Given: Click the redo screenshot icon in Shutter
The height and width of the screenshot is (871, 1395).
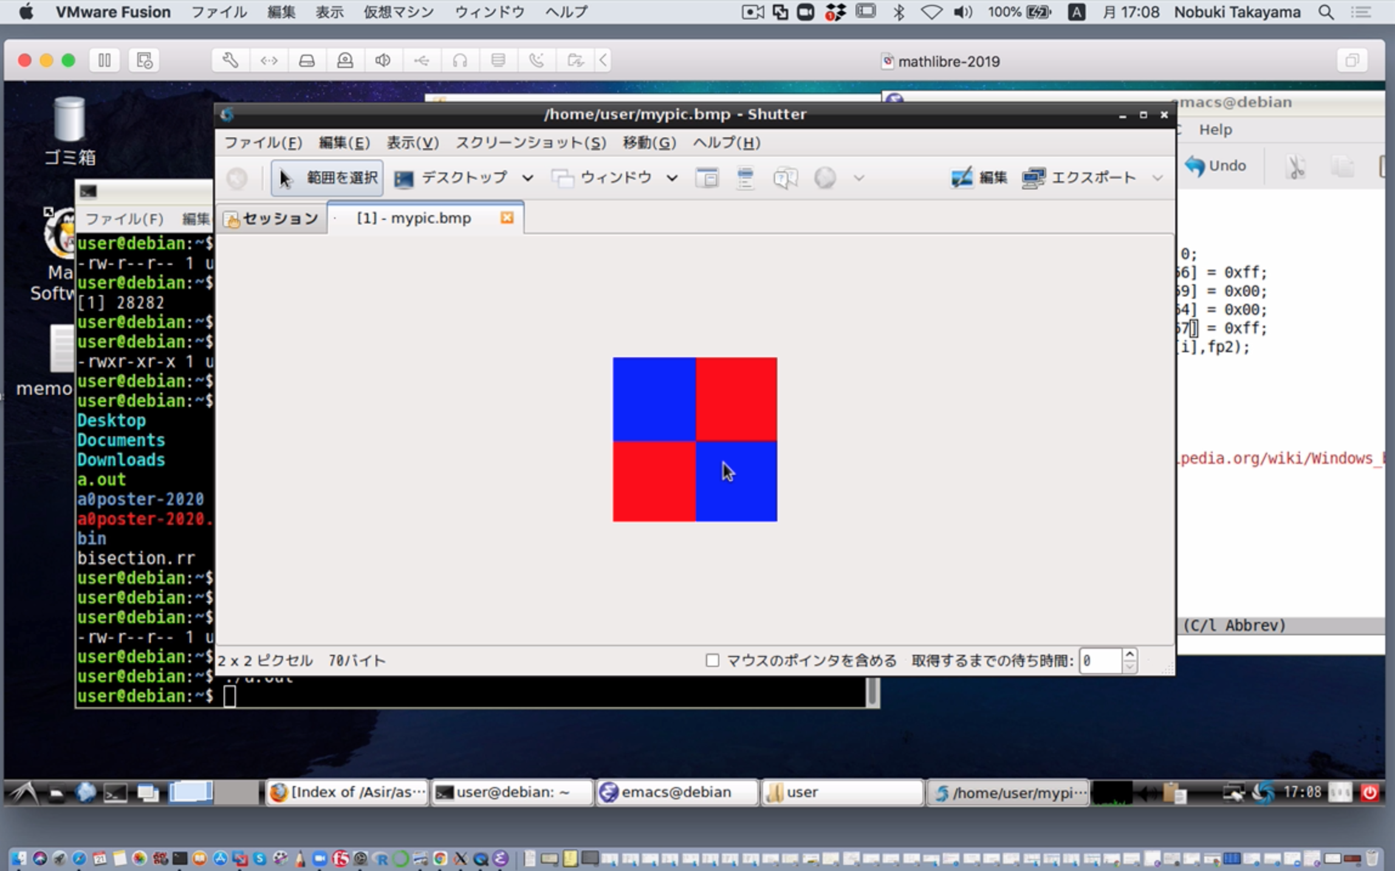Looking at the screenshot, I should 237,178.
